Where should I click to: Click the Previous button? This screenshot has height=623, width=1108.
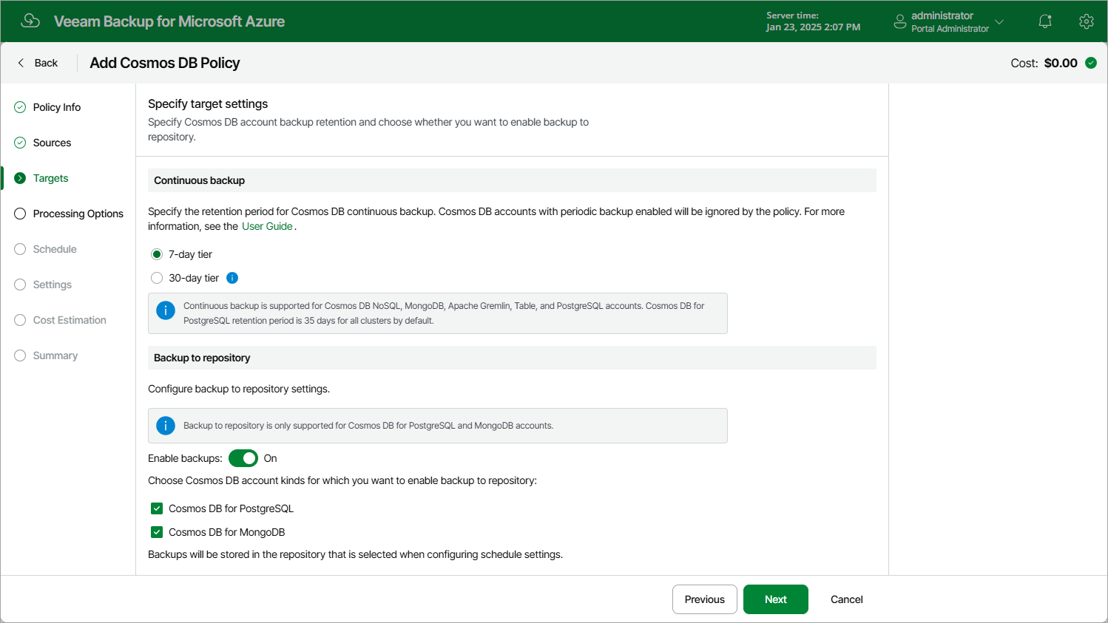(x=705, y=599)
